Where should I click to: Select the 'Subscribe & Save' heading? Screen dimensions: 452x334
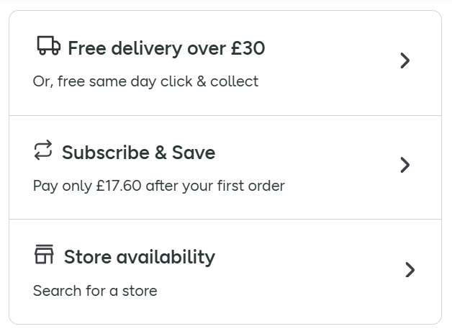(x=138, y=153)
